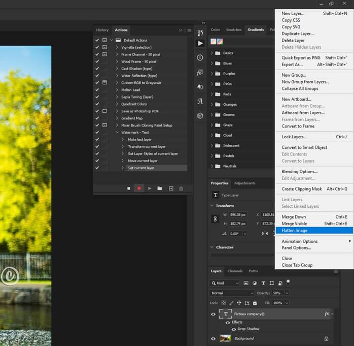
Task: Click the width W value field
Action: coord(238,214)
